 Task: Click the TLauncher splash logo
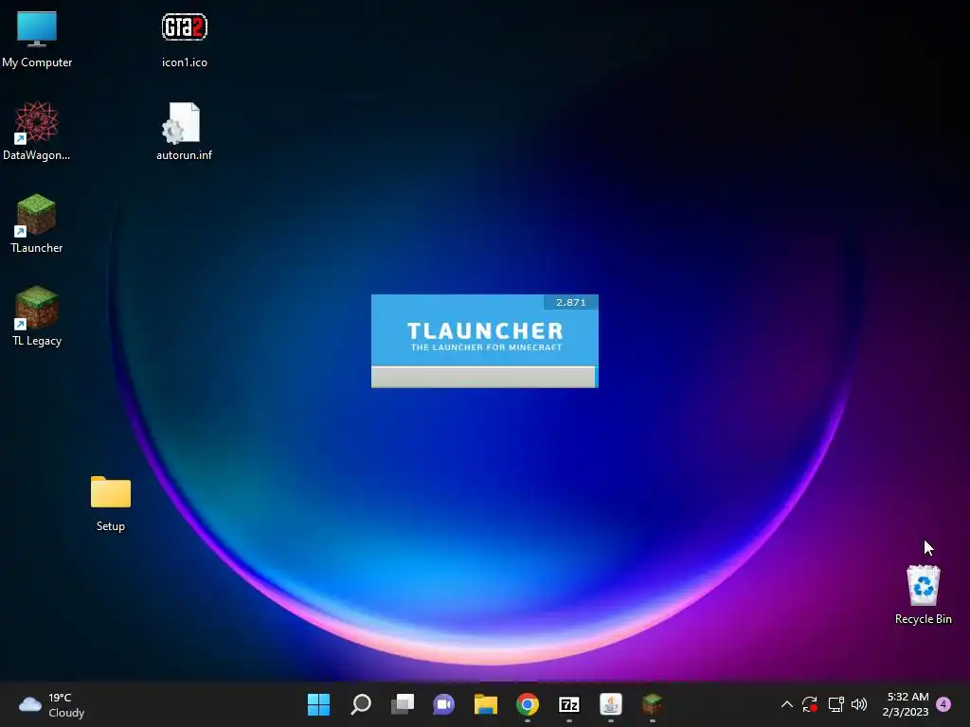(485, 336)
